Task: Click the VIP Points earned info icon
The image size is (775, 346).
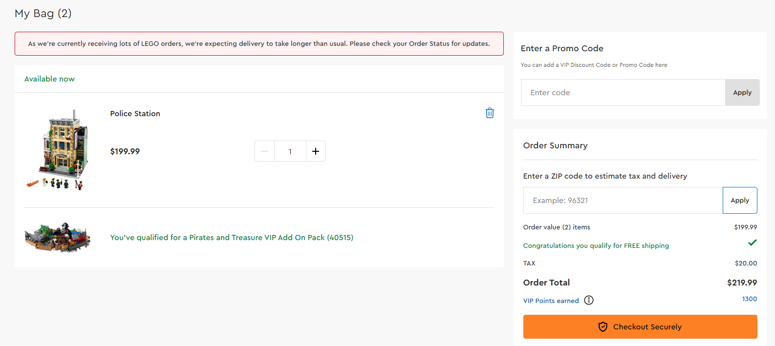Action: pyautogui.click(x=589, y=300)
